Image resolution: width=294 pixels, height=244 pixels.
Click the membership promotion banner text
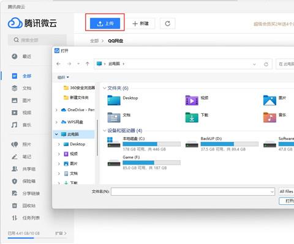(x=274, y=24)
